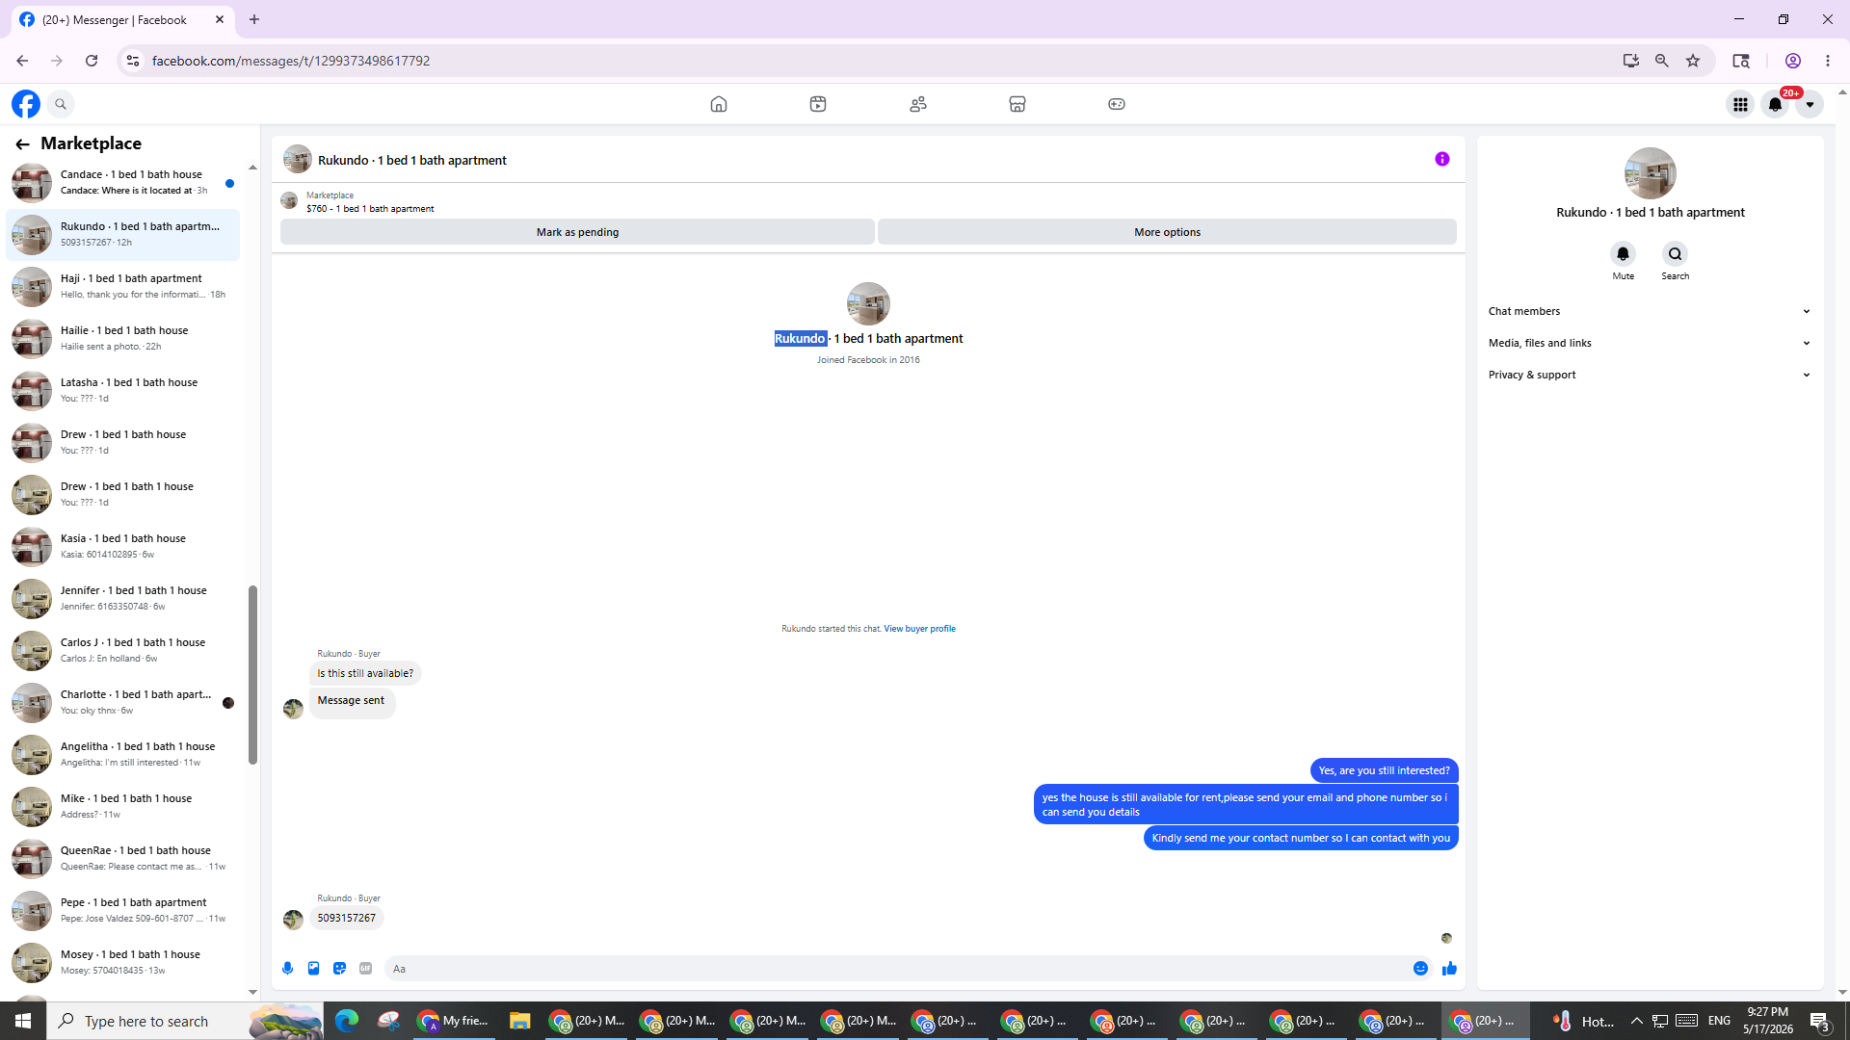Open the Facebook Home icon

point(719,104)
